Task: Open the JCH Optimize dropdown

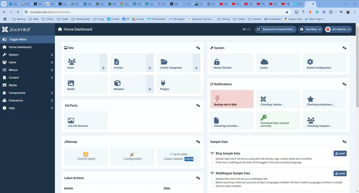Action: [338, 29]
